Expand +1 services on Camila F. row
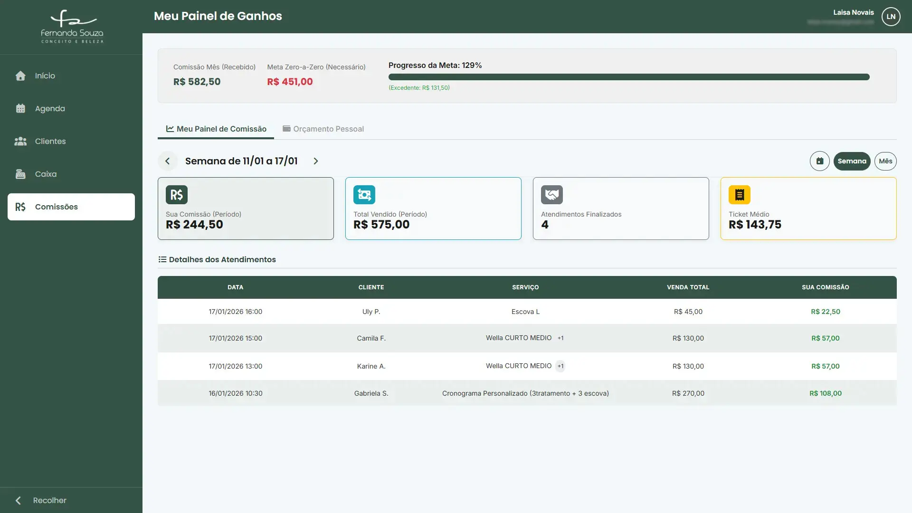This screenshot has width=912, height=513. coord(560,338)
